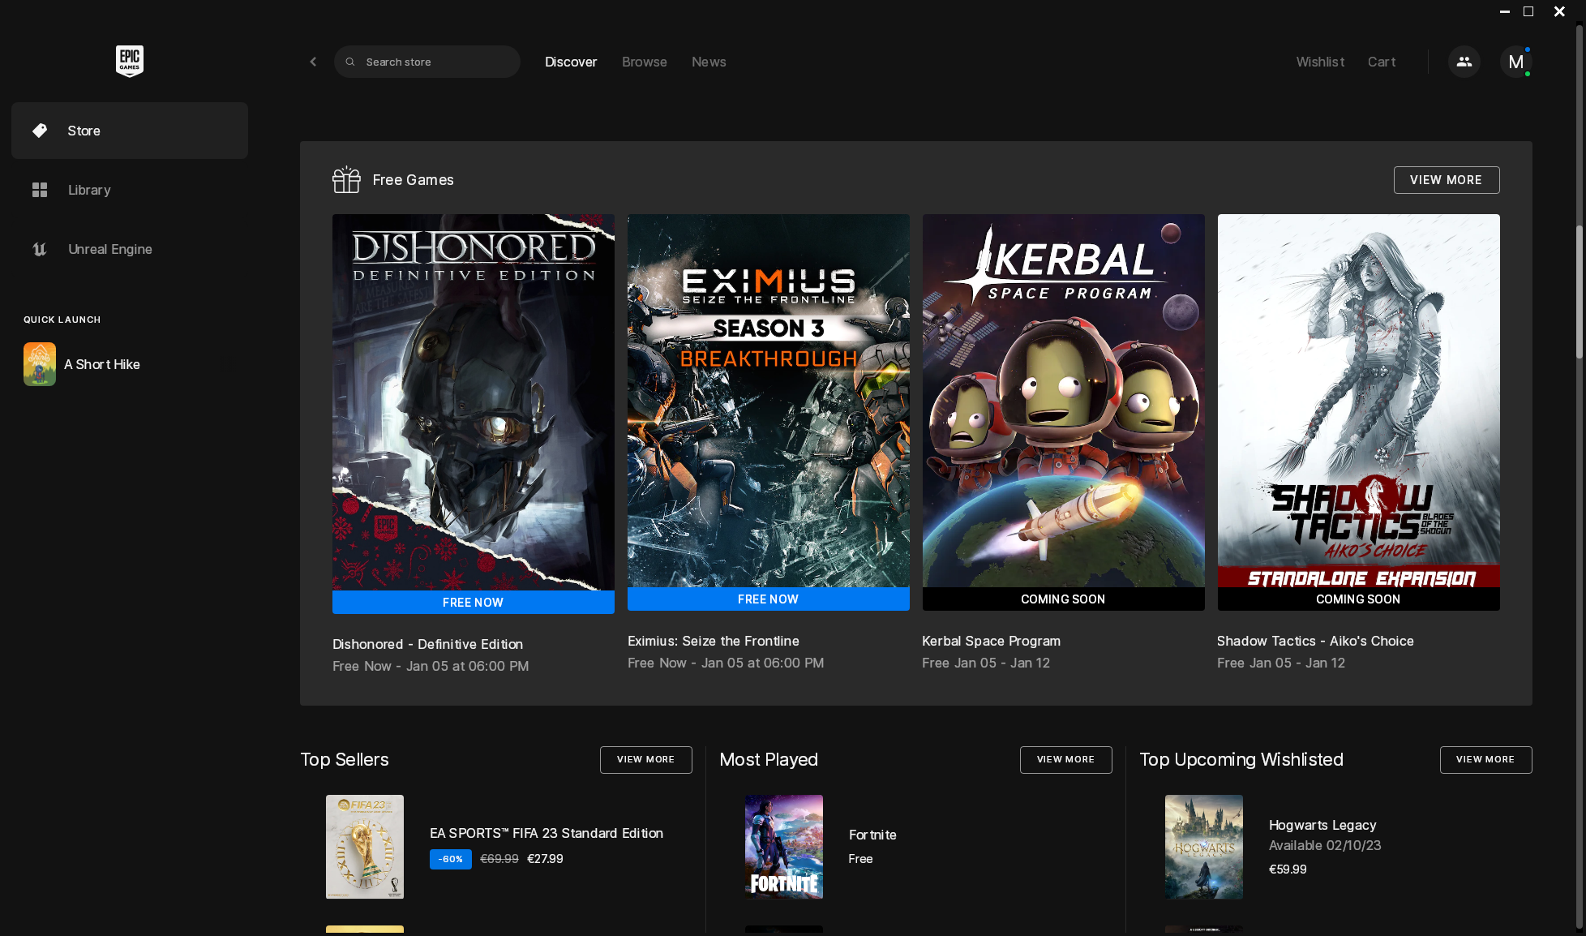Focus the Search store field
Viewport: 1586px width, 936px height.
[x=427, y=62]
